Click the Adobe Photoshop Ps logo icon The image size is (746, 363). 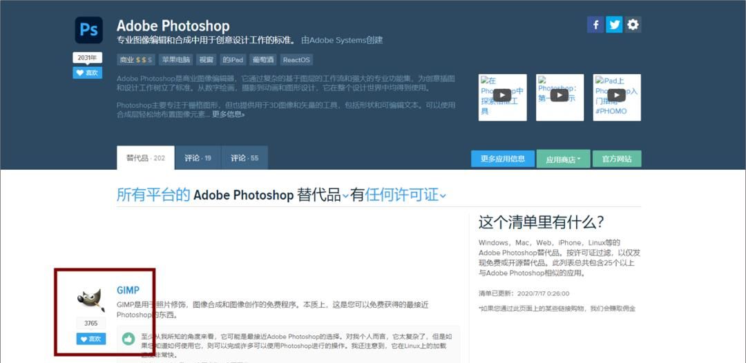tap(88, 30)
